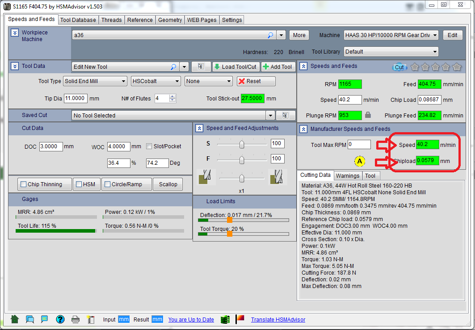This screenshot has width=475, height=330.
Task: Open help via the blue question mark icon
Action: tap(60, 319)
